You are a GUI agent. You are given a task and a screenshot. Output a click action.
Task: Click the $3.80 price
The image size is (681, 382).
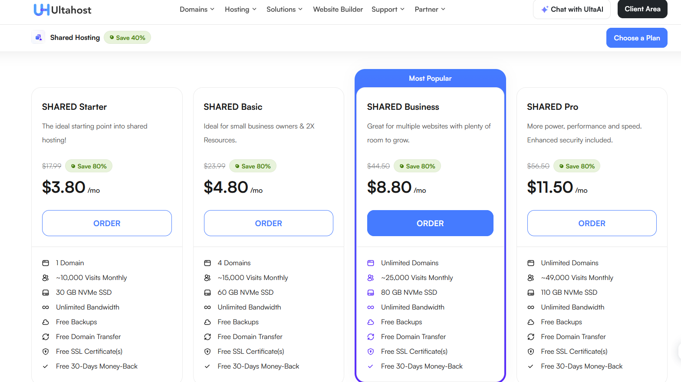coord(64,187)
